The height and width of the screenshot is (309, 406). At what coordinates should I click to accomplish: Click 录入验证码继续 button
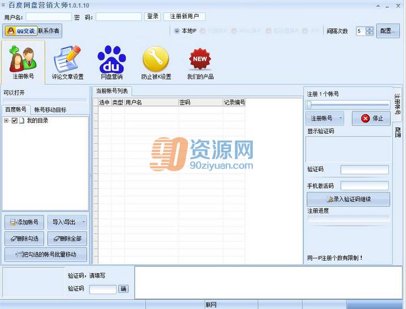click(x=348, y=199)
